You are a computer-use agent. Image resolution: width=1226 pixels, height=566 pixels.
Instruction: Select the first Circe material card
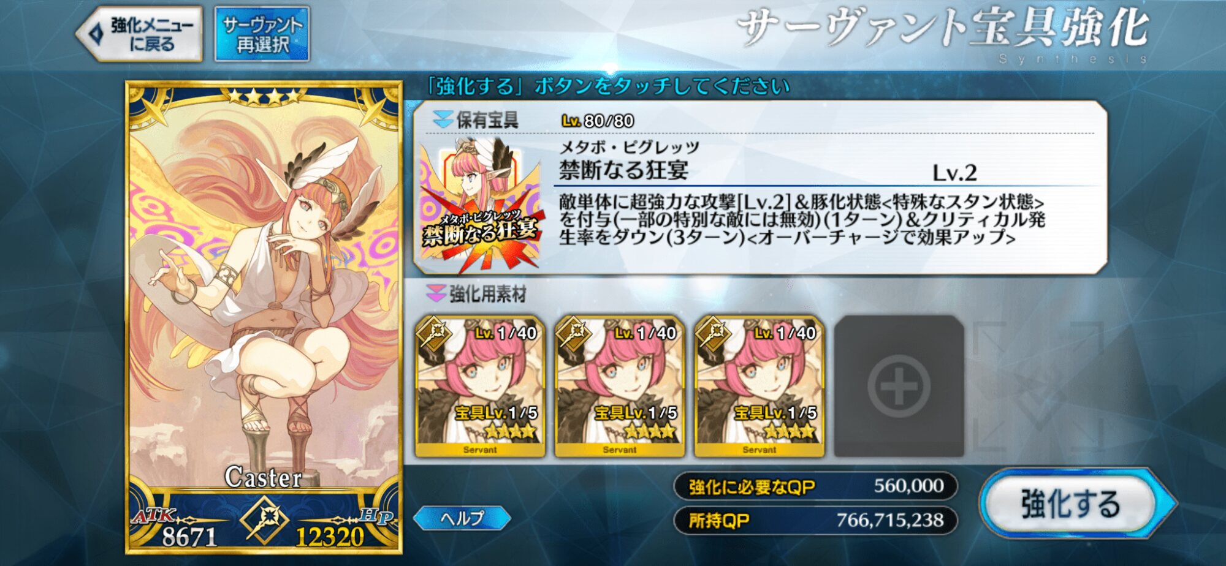click(480, 386)
